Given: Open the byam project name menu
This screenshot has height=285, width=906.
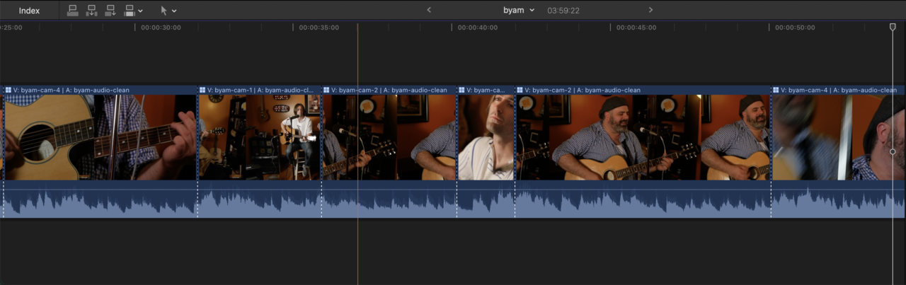Looking at the screenshot, I should tap(519, 10).
